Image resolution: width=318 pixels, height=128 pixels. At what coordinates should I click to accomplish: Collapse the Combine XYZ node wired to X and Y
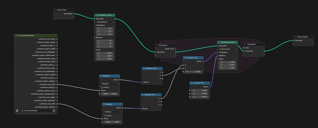point(185,58)
